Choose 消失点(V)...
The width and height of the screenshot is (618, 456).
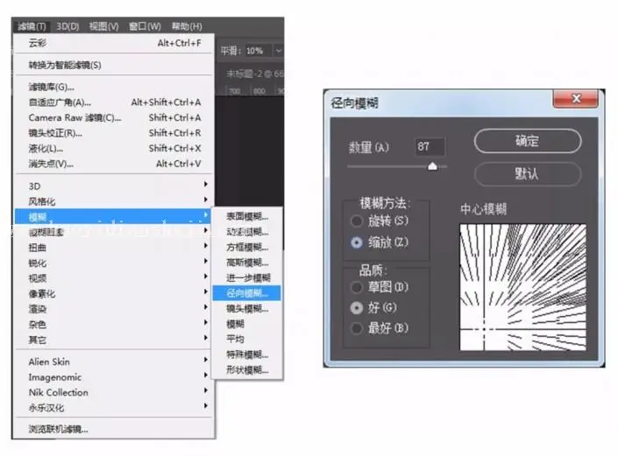pos(114,164)
